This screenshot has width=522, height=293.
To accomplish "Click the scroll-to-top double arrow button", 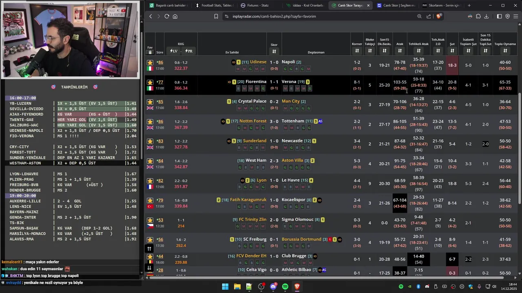I will (149, 249).
